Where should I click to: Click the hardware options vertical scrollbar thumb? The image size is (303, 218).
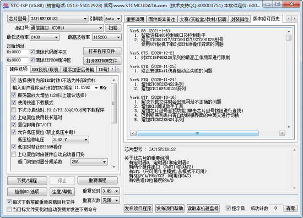click(x=114, y=103)
